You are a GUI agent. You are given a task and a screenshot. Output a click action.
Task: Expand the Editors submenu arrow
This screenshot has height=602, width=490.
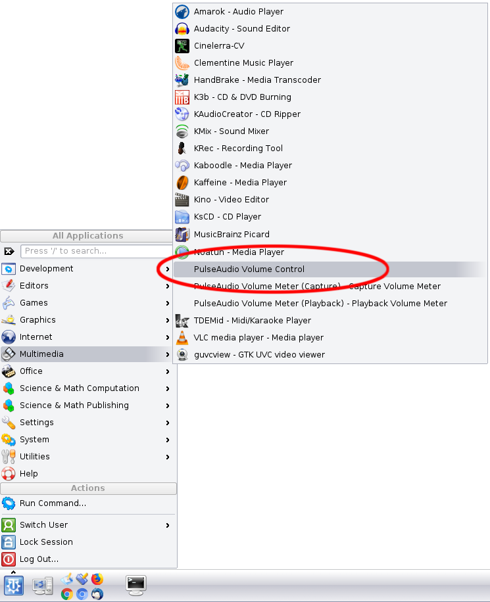click(x=168, y=286)
